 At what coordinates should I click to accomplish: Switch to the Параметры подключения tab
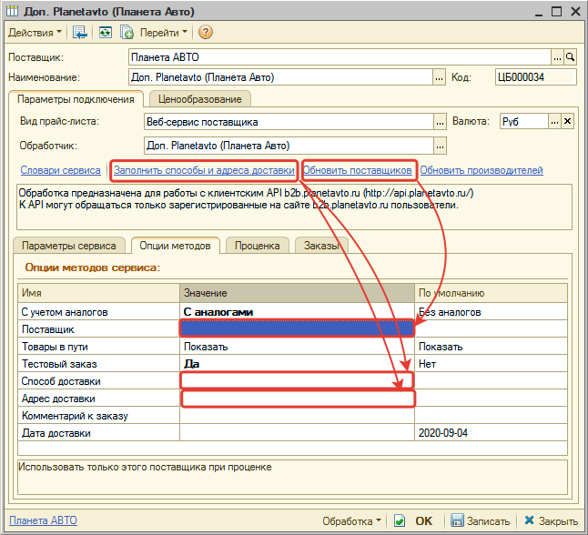click(76, 99)
